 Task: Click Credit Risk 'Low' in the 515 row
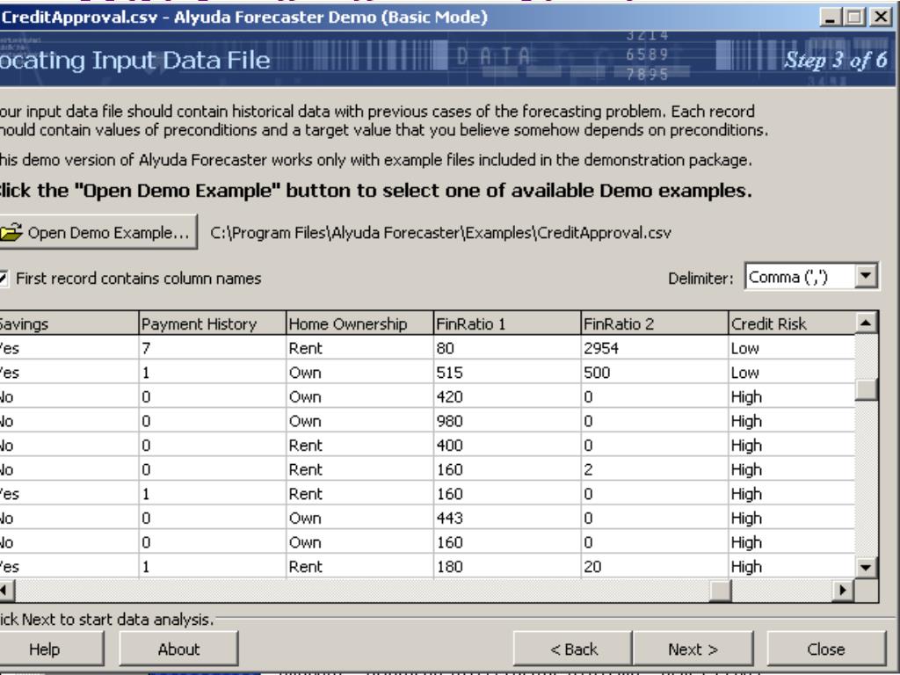(792, 373)
